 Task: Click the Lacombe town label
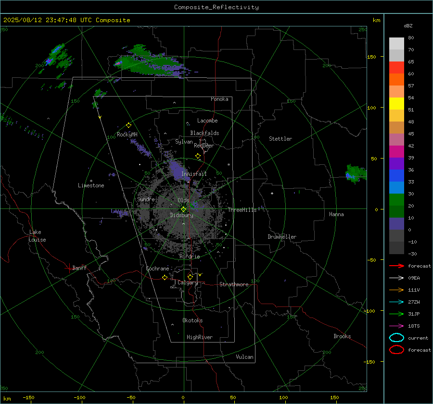pyautogui.click(x=207, y=121)
